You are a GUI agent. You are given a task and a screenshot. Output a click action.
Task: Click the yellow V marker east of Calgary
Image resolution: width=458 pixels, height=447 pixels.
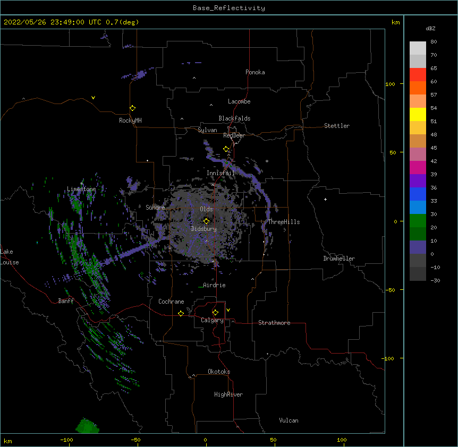point(228,310)
